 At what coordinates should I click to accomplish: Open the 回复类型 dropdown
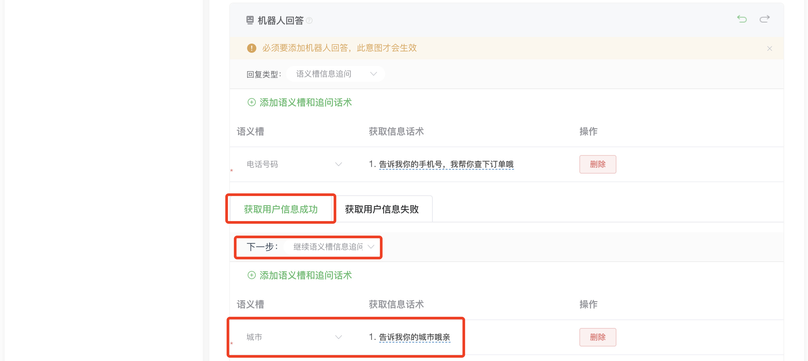point(336,74)
